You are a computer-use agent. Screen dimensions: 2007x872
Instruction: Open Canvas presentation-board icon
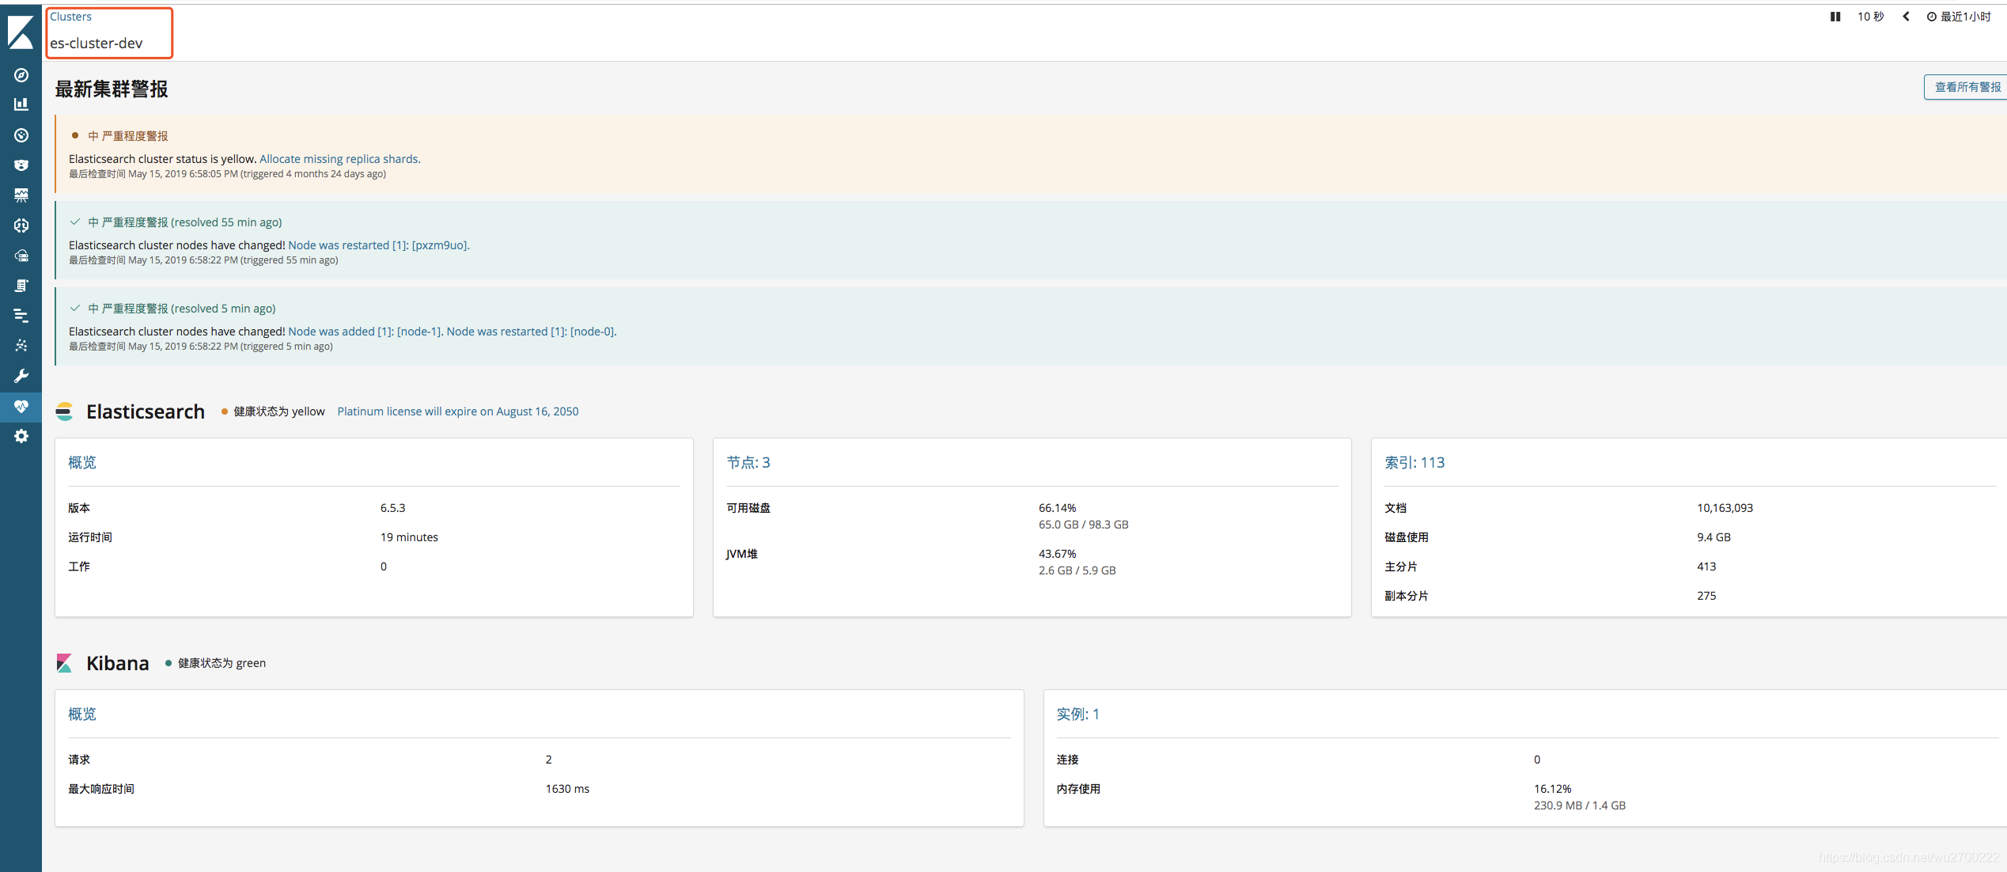(21, 195)
